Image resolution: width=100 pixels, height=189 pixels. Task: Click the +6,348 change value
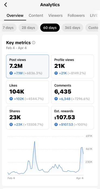(x=65, y=99)
